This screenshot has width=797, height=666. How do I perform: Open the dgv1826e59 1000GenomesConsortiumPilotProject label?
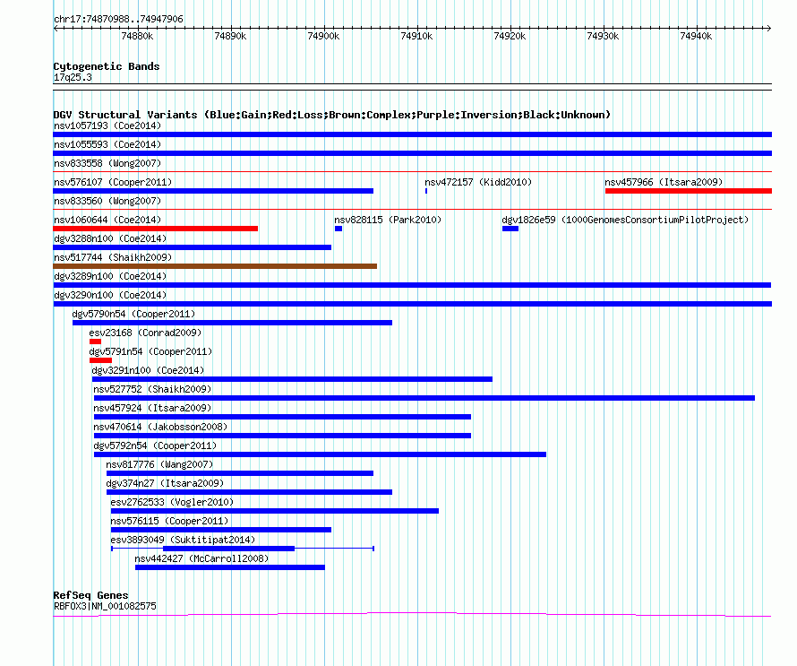point(625,220)
